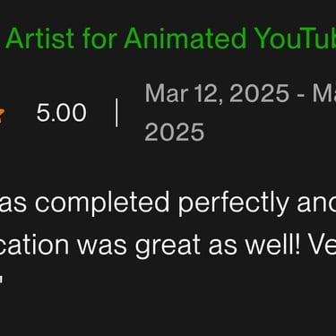336x336 pixels.
Task: Click the word "Animated" in the green title
Action: 185,39
